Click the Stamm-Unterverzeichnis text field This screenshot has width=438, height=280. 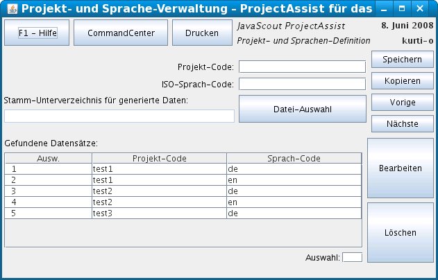coord(119,116)
